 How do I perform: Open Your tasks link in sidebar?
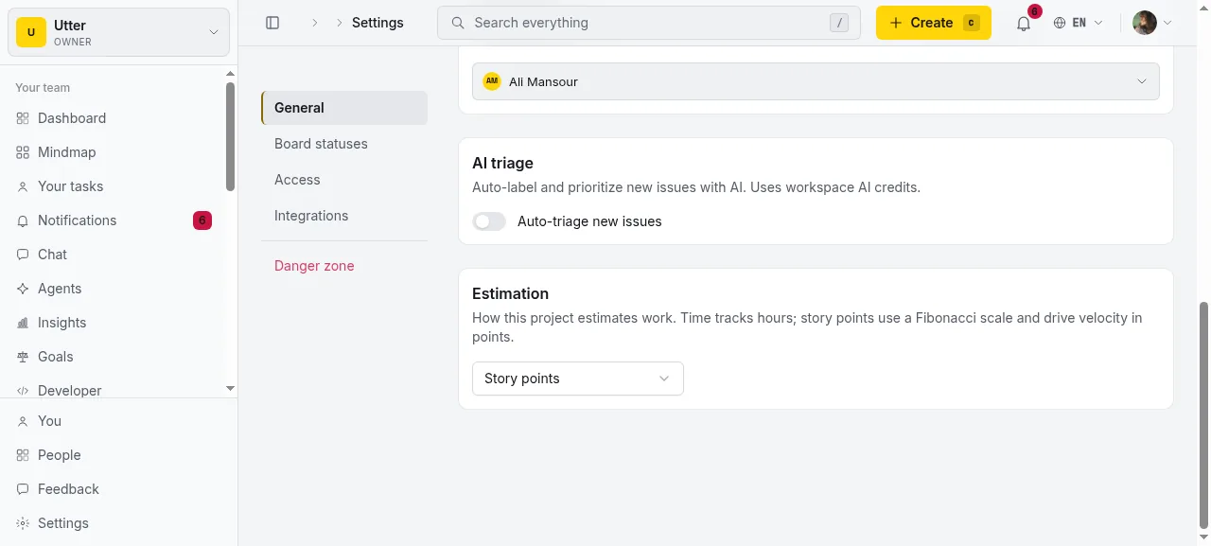(114, 186)
